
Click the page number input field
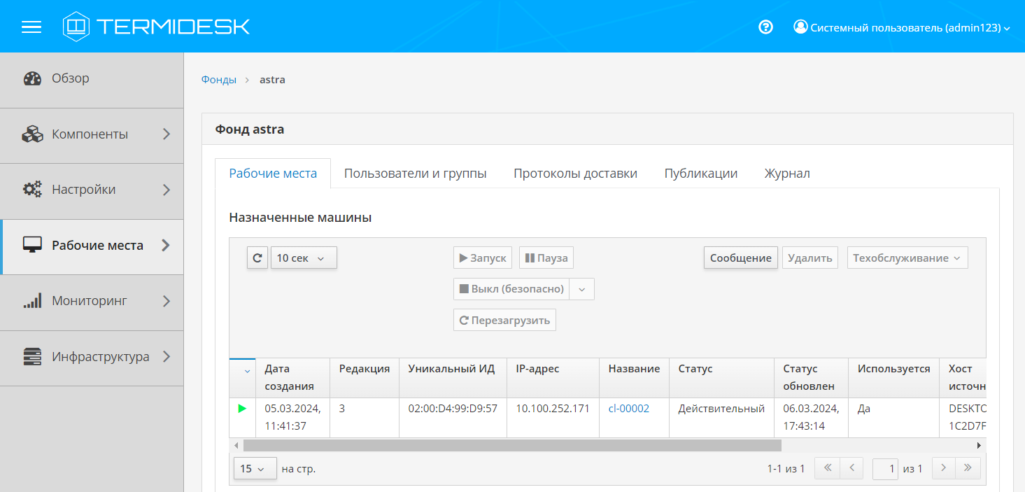[x=885, y=468]
